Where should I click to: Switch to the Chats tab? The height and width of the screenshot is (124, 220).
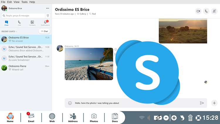[6, 23]
